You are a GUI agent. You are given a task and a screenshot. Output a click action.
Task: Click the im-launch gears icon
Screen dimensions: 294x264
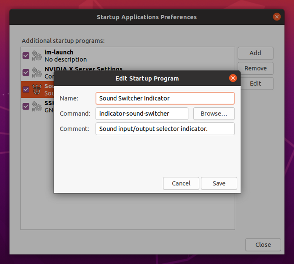[37, 56]
